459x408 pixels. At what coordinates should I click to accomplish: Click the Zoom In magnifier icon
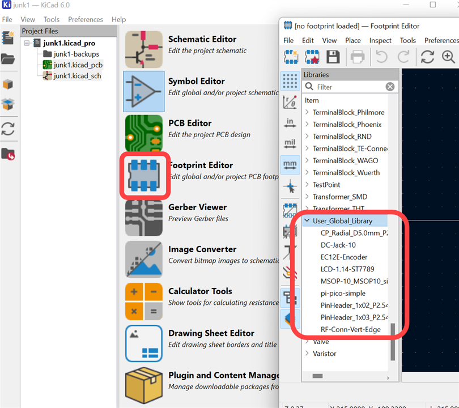(448, 57)
